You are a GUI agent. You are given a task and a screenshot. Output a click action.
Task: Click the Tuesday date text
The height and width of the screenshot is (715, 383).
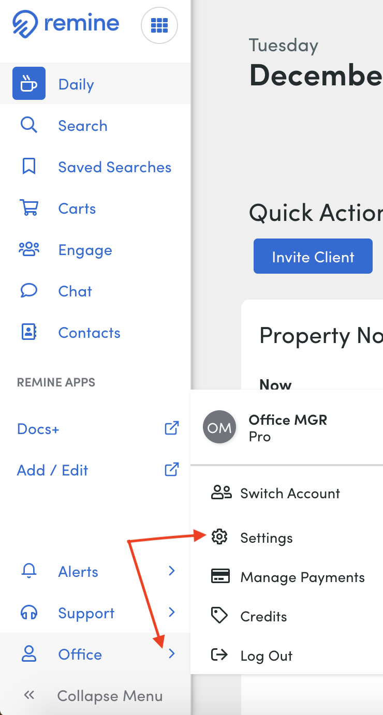tap(284, 46)
